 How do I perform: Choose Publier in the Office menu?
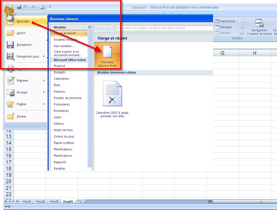[x=26, y=104]
